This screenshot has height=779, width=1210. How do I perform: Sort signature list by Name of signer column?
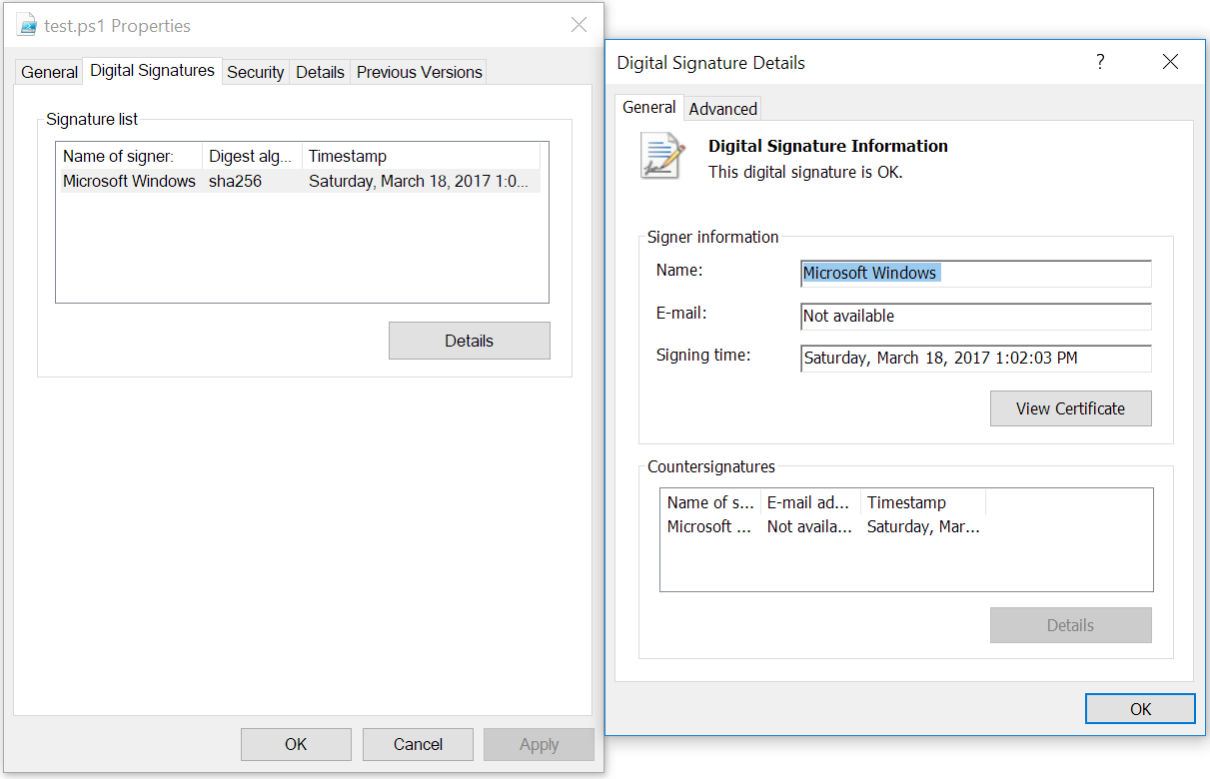(130, 156)
